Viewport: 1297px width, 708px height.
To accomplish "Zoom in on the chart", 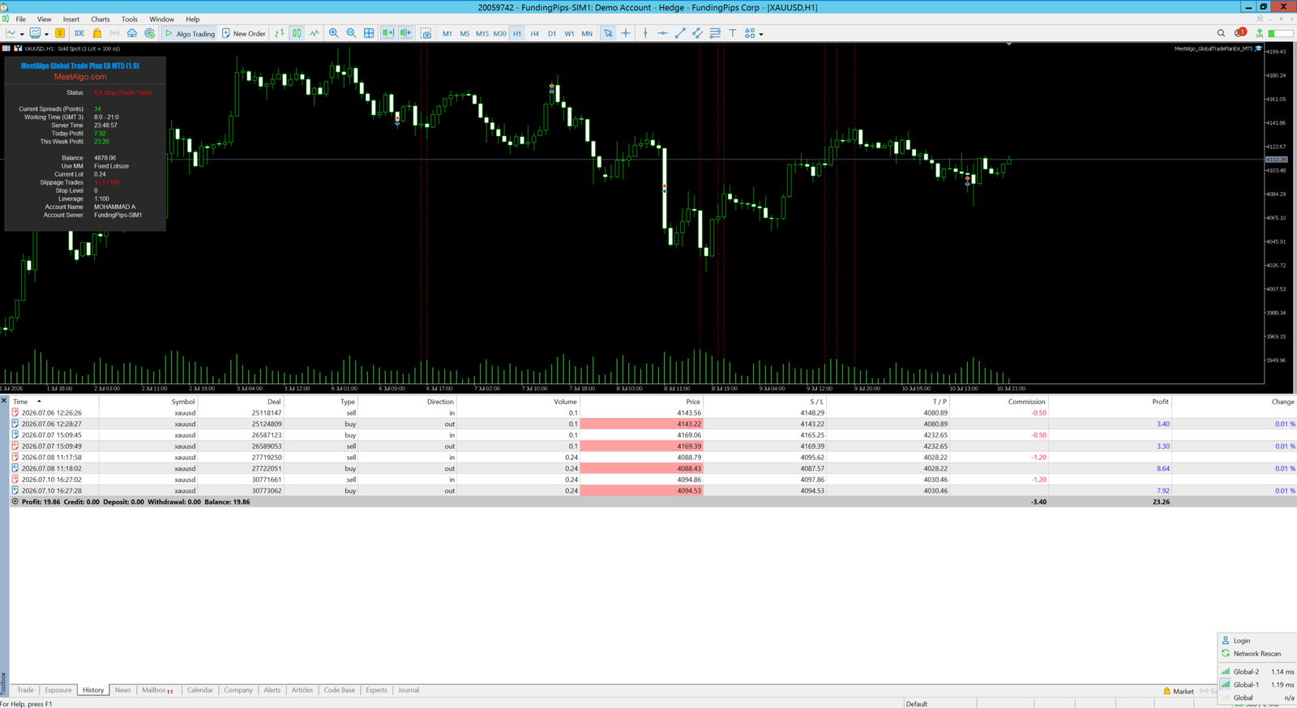I will (334, 33).
